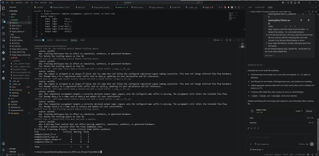This screenshot has width=319, height=156.
Task: Open the Explorer view in activity bar
Action: pos(3,8)
